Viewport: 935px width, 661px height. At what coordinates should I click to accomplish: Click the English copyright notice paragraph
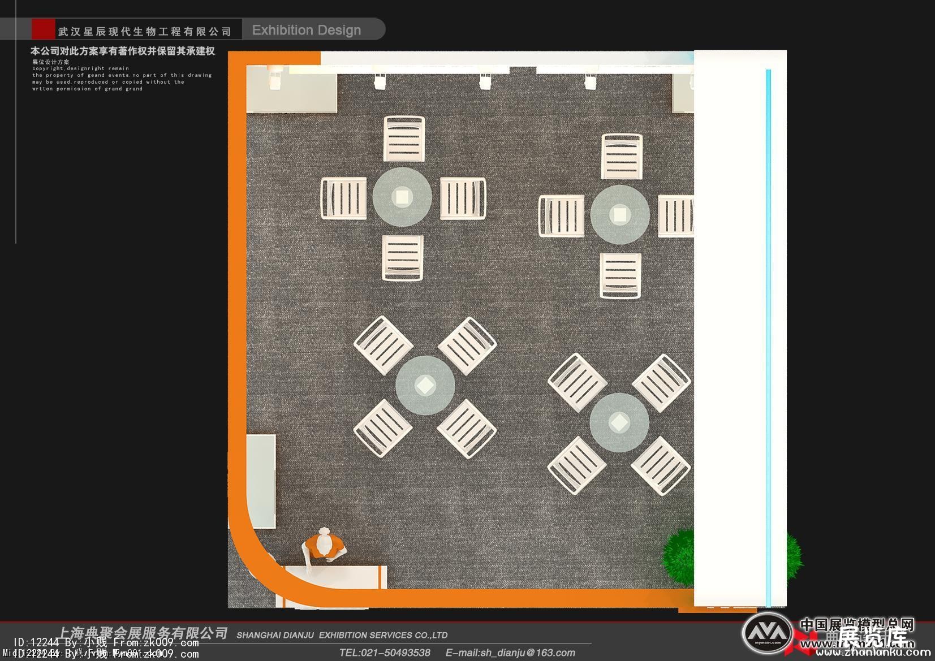pyautogui.click(x=122, y=79)
